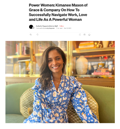Visit the Authority Magazine Editorial Staff profile
The height and width of the screenshot is (129, 120).
[47, 26]
